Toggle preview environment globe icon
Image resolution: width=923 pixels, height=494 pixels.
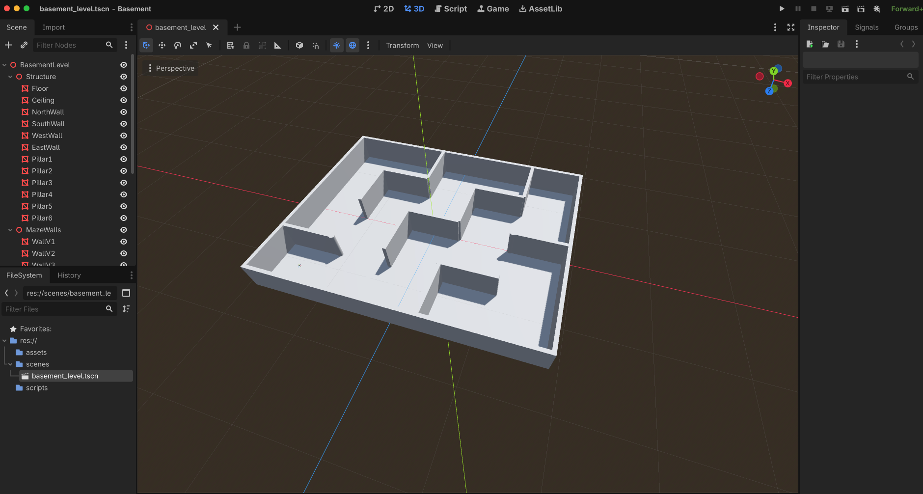pos(353,45)
